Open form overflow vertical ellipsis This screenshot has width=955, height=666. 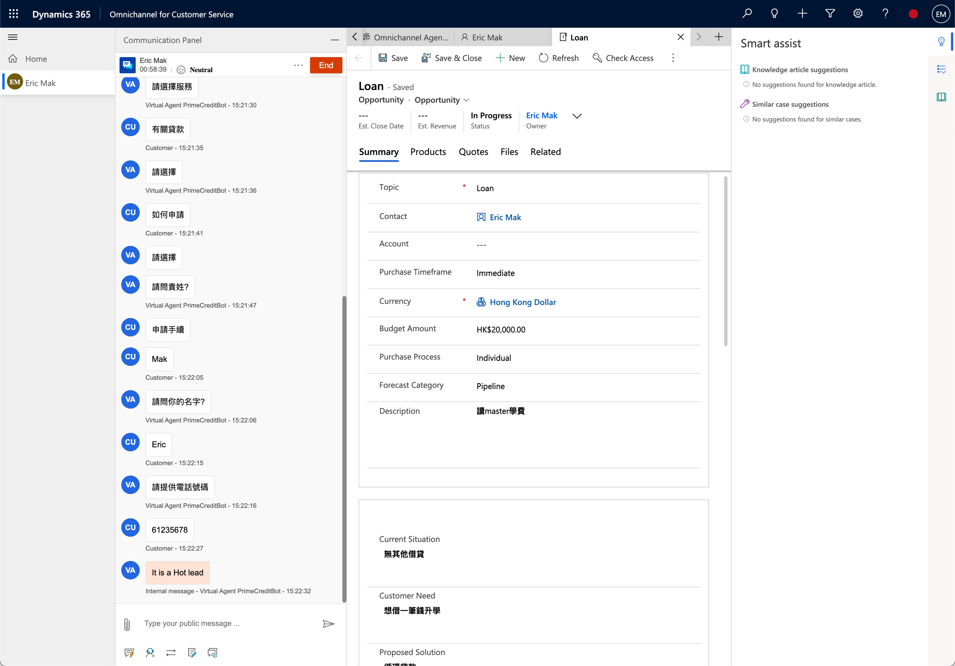(673, 58)
